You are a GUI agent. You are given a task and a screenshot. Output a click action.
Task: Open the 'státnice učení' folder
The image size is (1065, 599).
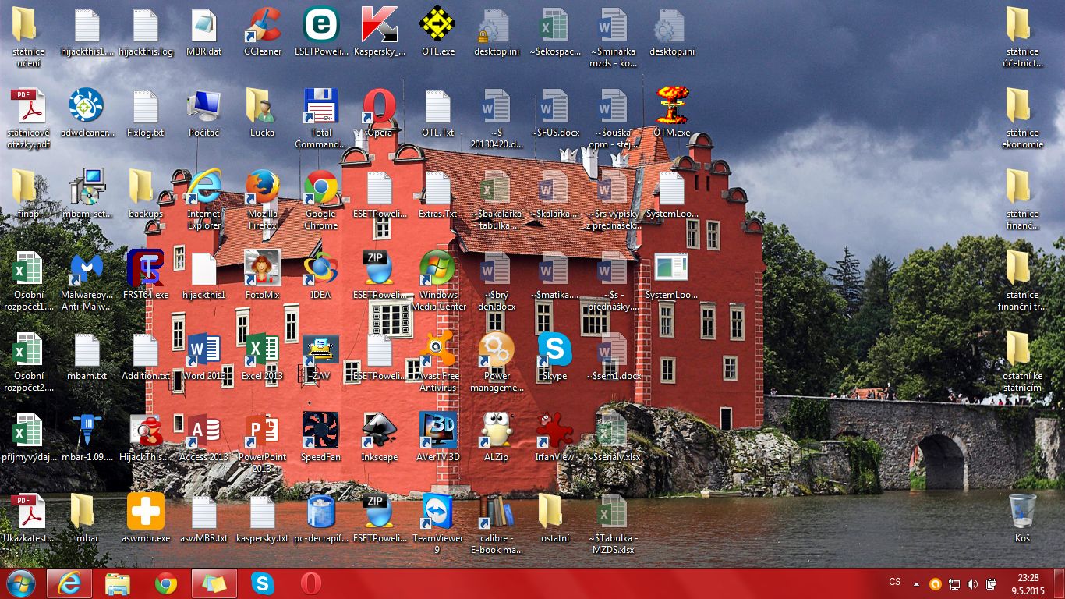point(29,37)
